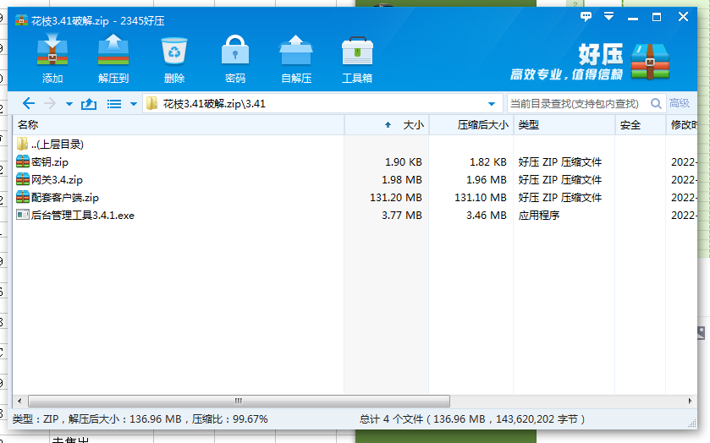Click the compressed size 3.46 MB
The height and width of the screenshot is (443, 710).
click(x=487, y=216)
